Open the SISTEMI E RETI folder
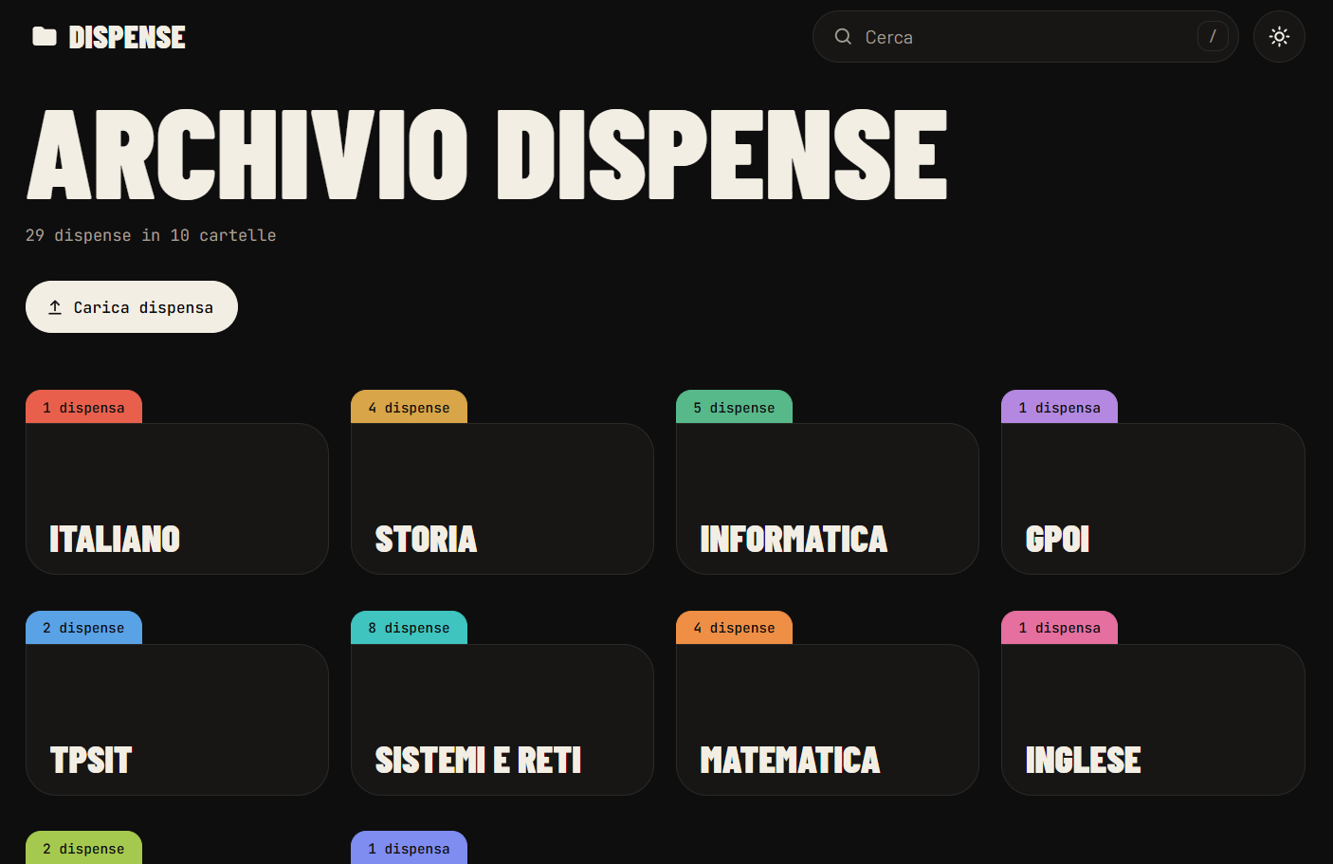 coord(502,720)
